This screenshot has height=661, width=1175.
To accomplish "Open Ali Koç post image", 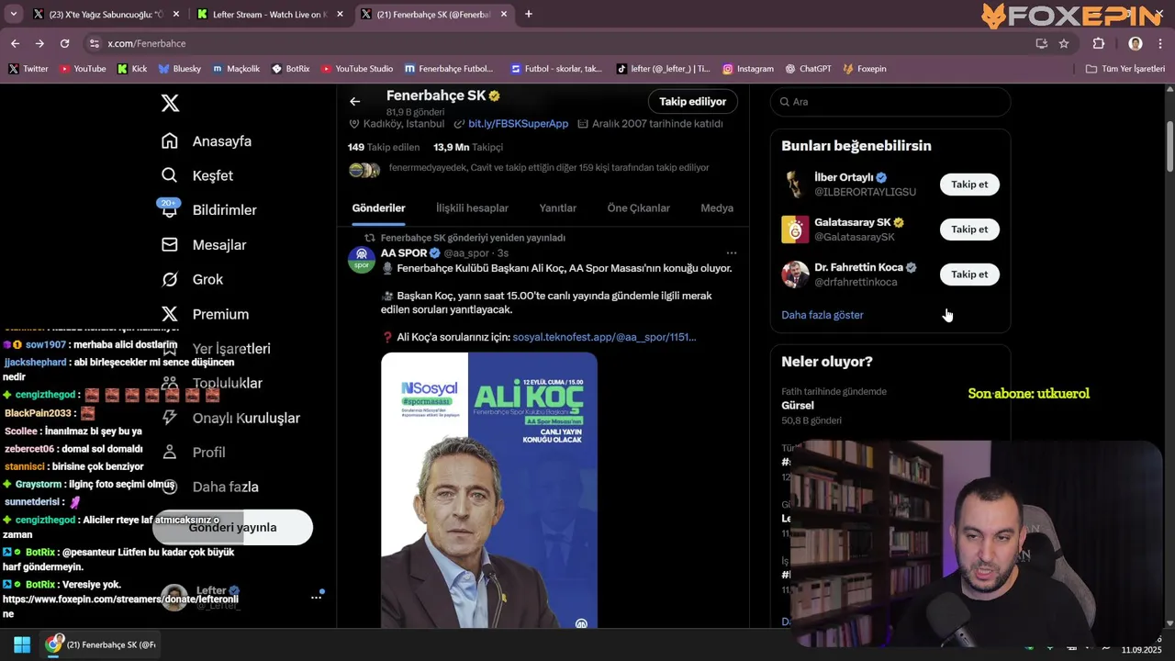I will pyautogui.click(x=489, y=491).
